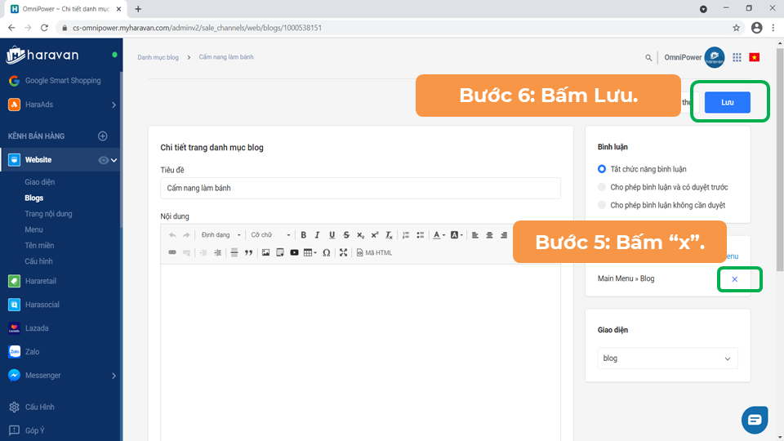Expand the HaraAds submenu arrow
Viewport: 784px width, 441px height.
[114, 105]
